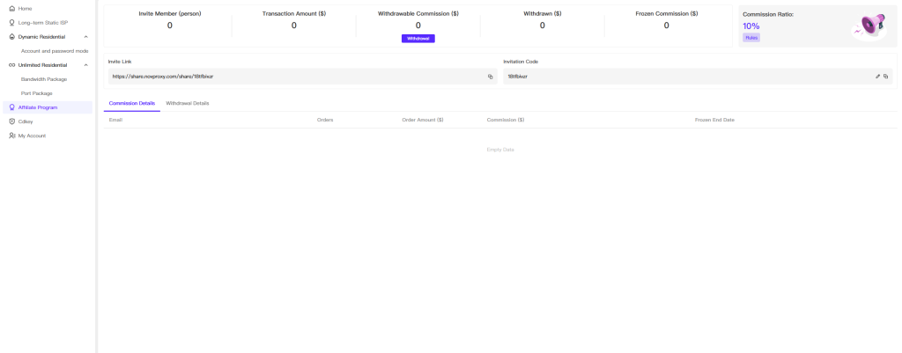Click the megaphone illustration in Commission Ratio card
This screenshot has width=902, height=353.
click(868, 26)
